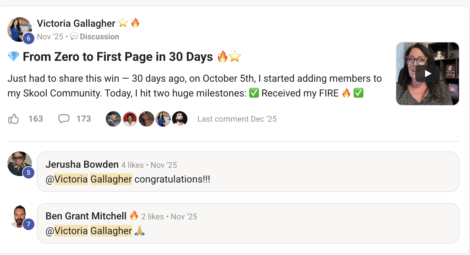Open comments via speech bubble icon
The height and width of the screenshot is (255, 470).
pos(64,119)
